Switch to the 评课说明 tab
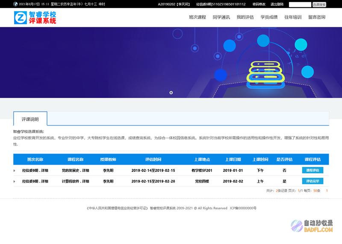The height and width of the screenshot is (244, 342). click(30, 119)
